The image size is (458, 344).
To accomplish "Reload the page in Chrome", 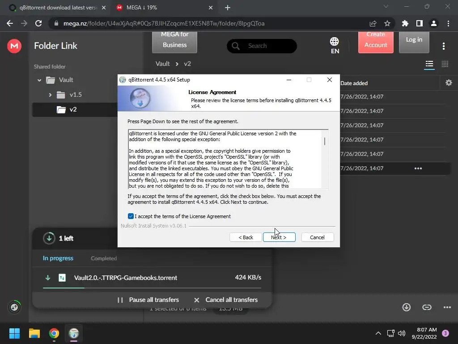I will [38, 23].
